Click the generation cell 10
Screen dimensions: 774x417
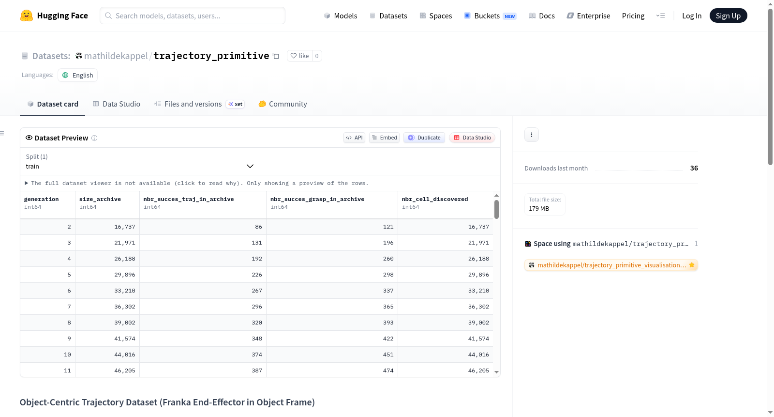tap(47, 355)
